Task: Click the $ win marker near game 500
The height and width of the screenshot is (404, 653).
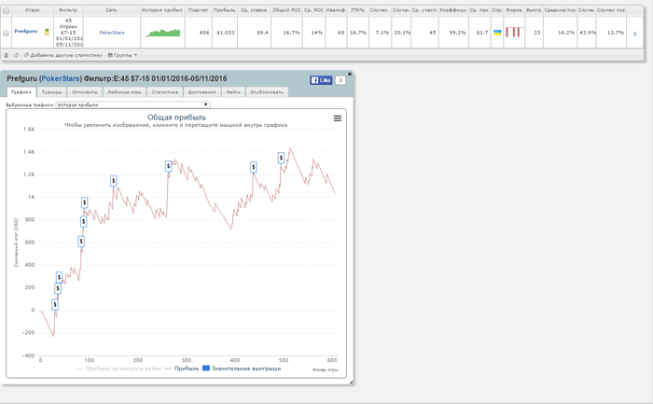Action: [x=281, y=158]
